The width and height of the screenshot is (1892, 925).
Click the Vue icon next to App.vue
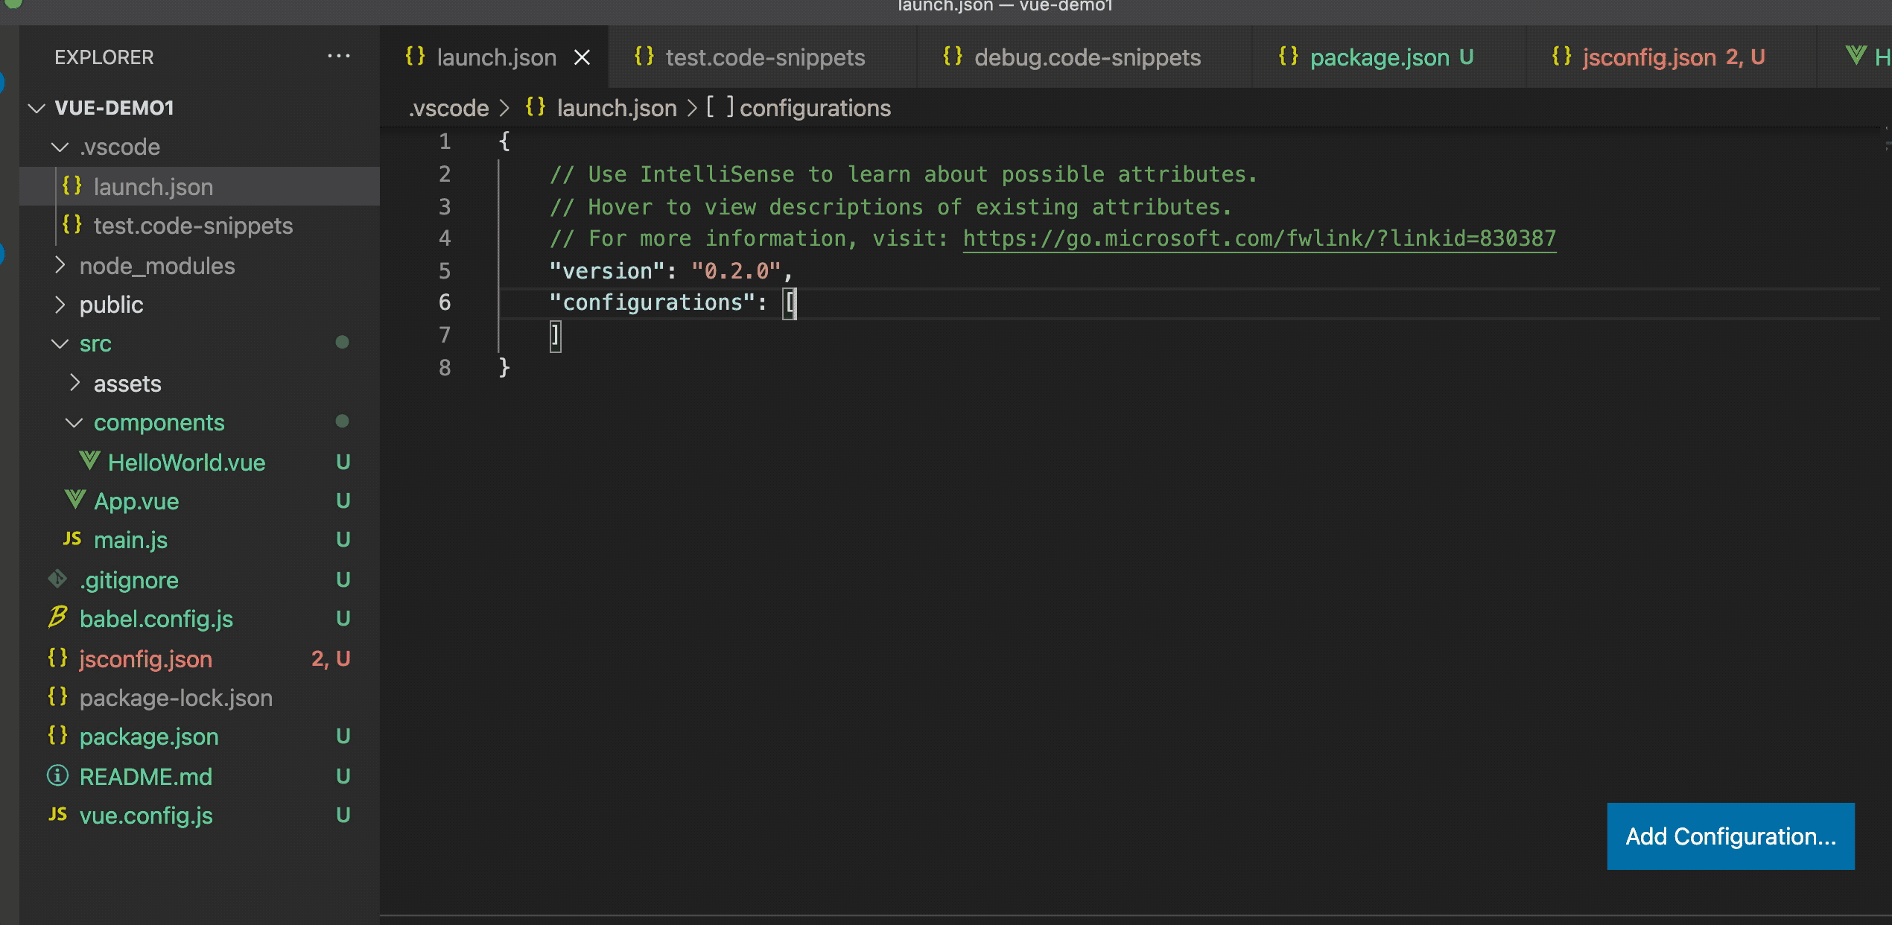pyautogui.click(x=75, y=500)
